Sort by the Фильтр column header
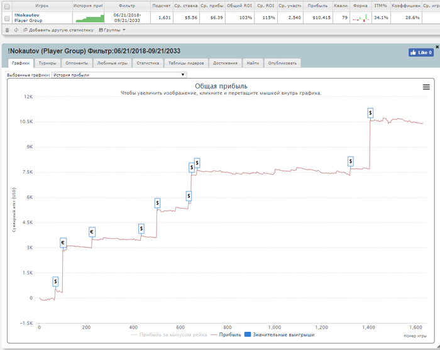The height and width of the screenshot is (350, 440). tap(127, 6)
